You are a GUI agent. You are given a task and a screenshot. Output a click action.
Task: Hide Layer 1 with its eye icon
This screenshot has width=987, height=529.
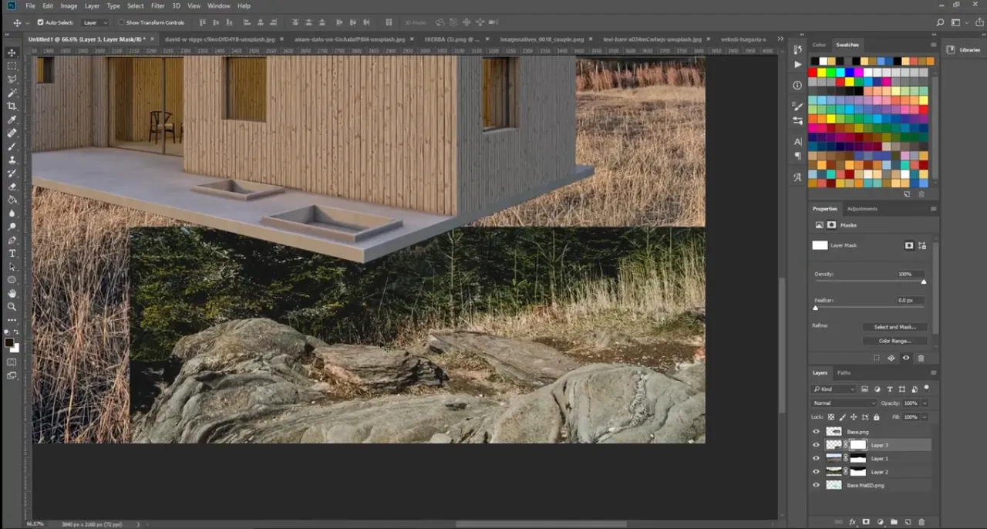coord(816,458)
